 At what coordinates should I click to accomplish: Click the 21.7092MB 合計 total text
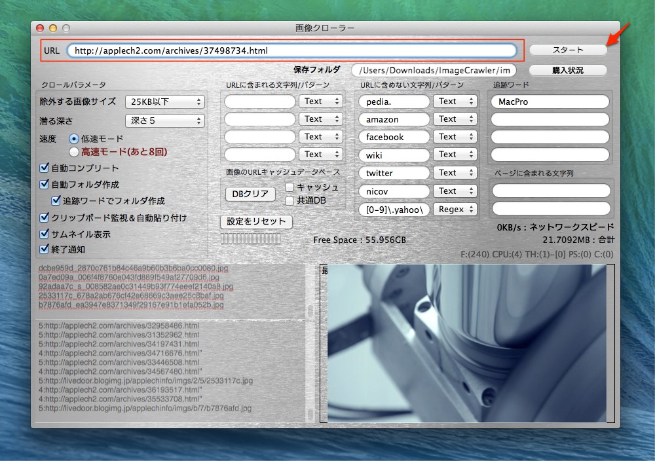578,240
